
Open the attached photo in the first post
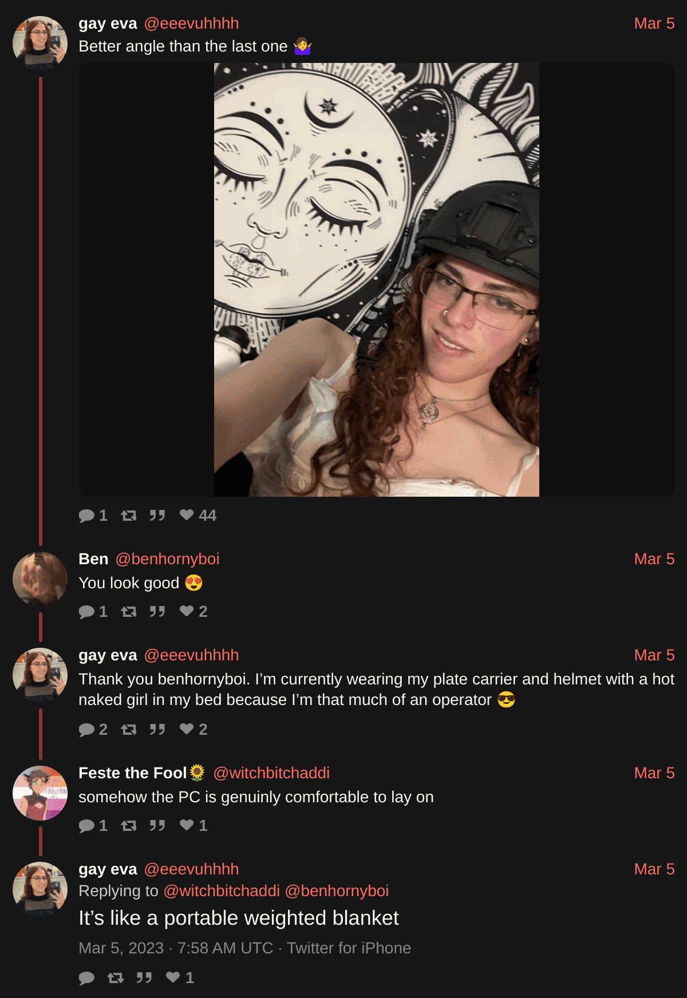coord(377,280)
